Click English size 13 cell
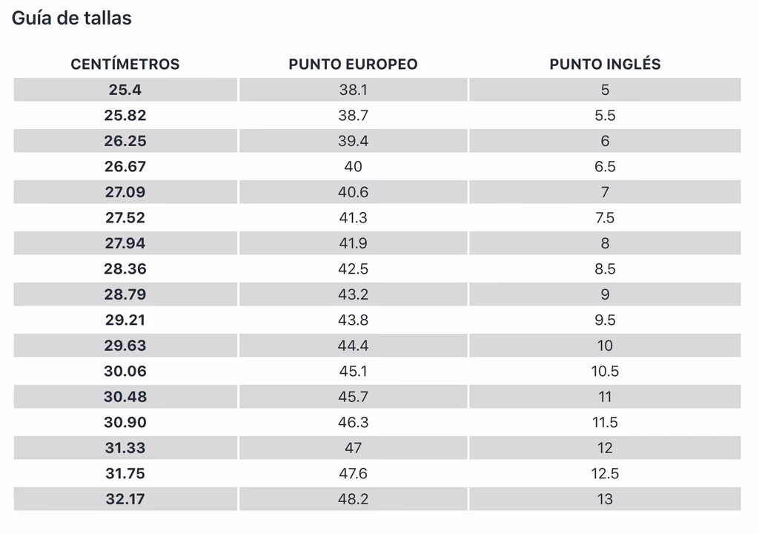Viewport: 759px width, 534px height. click(605, 499)
